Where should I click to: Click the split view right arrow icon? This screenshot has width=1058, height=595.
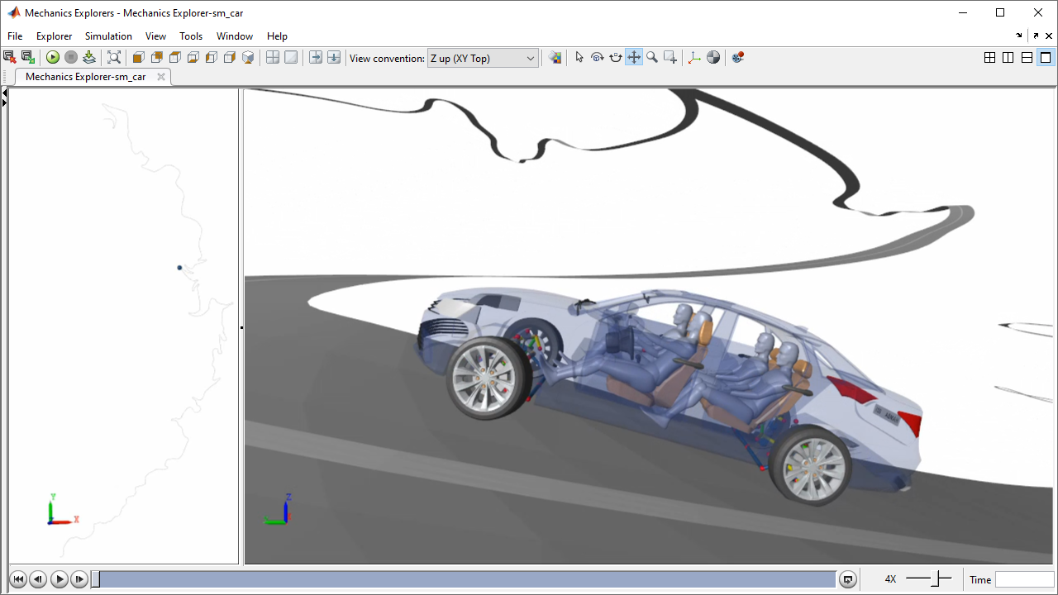point(316,57)
